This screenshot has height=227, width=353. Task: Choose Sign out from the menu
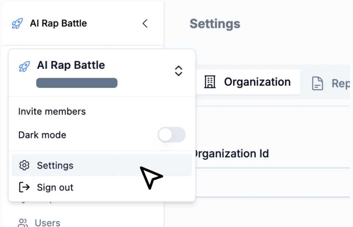tap(55, 187)
